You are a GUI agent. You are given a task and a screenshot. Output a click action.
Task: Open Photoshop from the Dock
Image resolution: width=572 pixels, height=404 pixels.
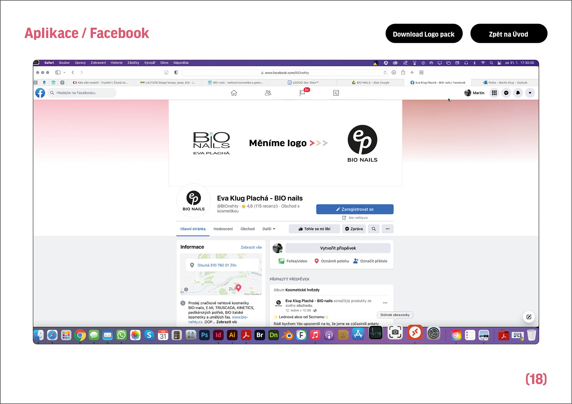coord(204,335)
